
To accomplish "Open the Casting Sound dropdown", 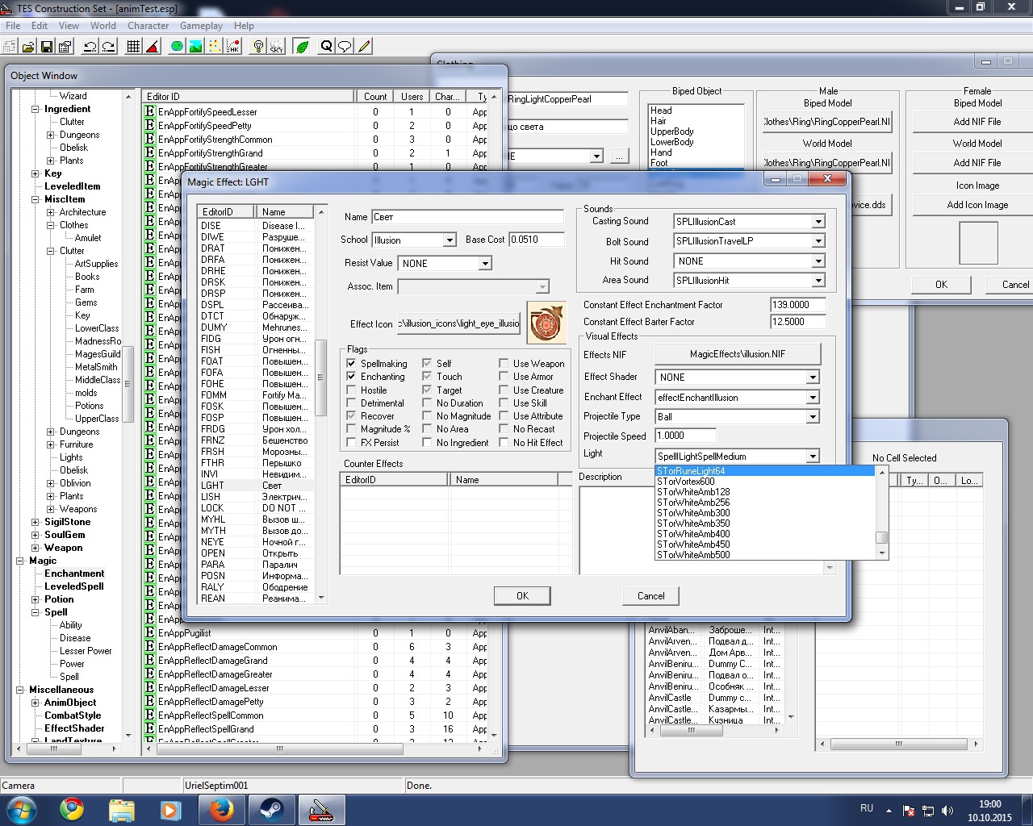I will (x=818, y=222).
